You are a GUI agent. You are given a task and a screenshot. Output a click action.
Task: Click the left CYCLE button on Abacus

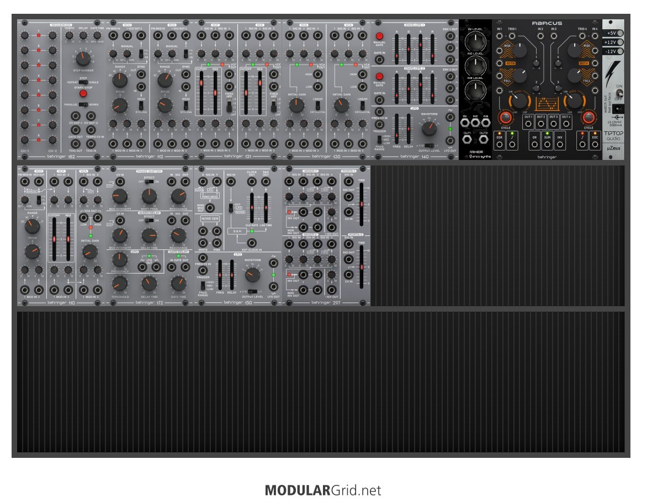506,118
